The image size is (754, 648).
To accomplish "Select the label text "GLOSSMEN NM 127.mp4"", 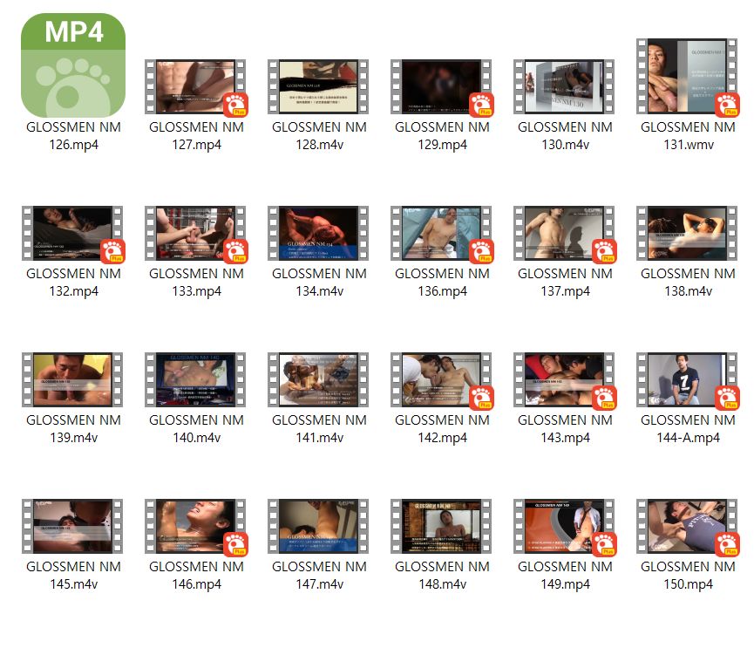I will 197,136.
